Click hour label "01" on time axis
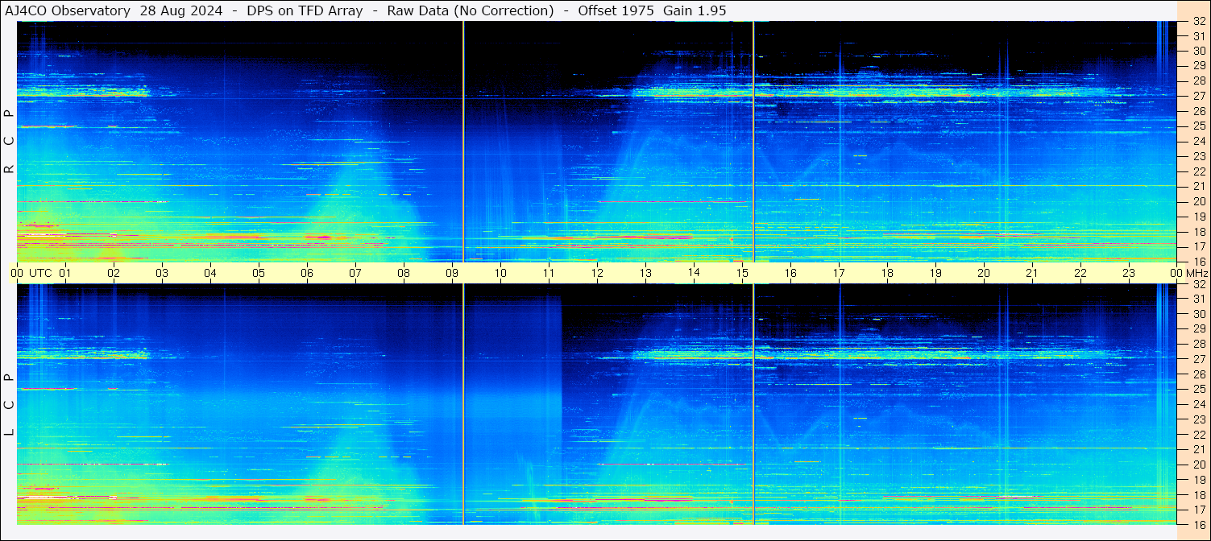 point(65,273)
